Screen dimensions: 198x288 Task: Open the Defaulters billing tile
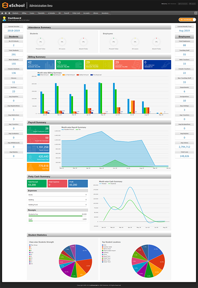128,65
